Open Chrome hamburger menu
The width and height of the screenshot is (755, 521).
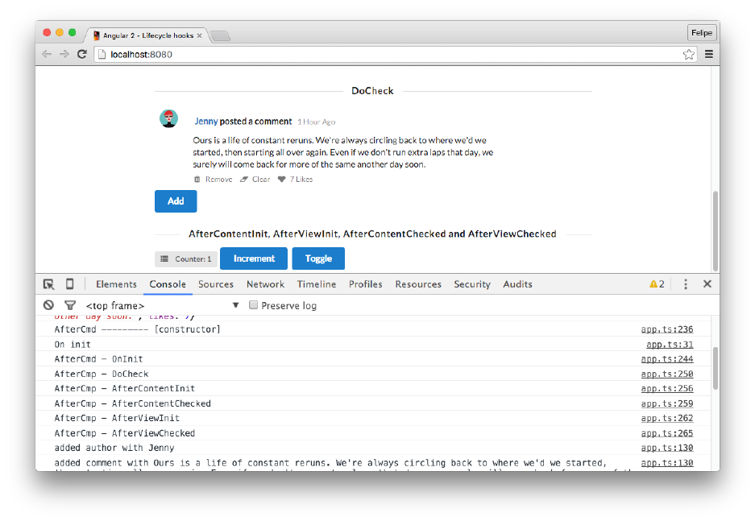pyautogui.click(x=709, y=54)
